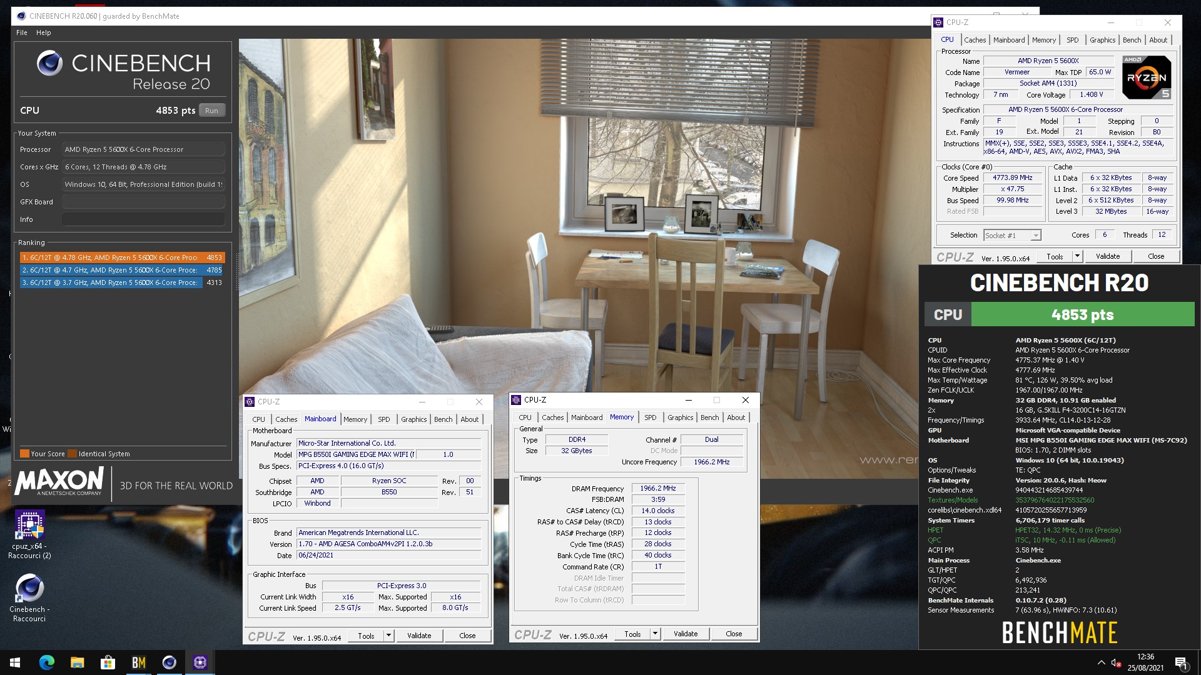Click Close button in top CPU-Z window
Screen dimensions: 1201x675
click(1156, 256)
